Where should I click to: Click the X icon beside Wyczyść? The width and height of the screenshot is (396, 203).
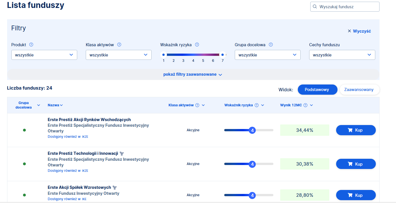coord(349,31)
